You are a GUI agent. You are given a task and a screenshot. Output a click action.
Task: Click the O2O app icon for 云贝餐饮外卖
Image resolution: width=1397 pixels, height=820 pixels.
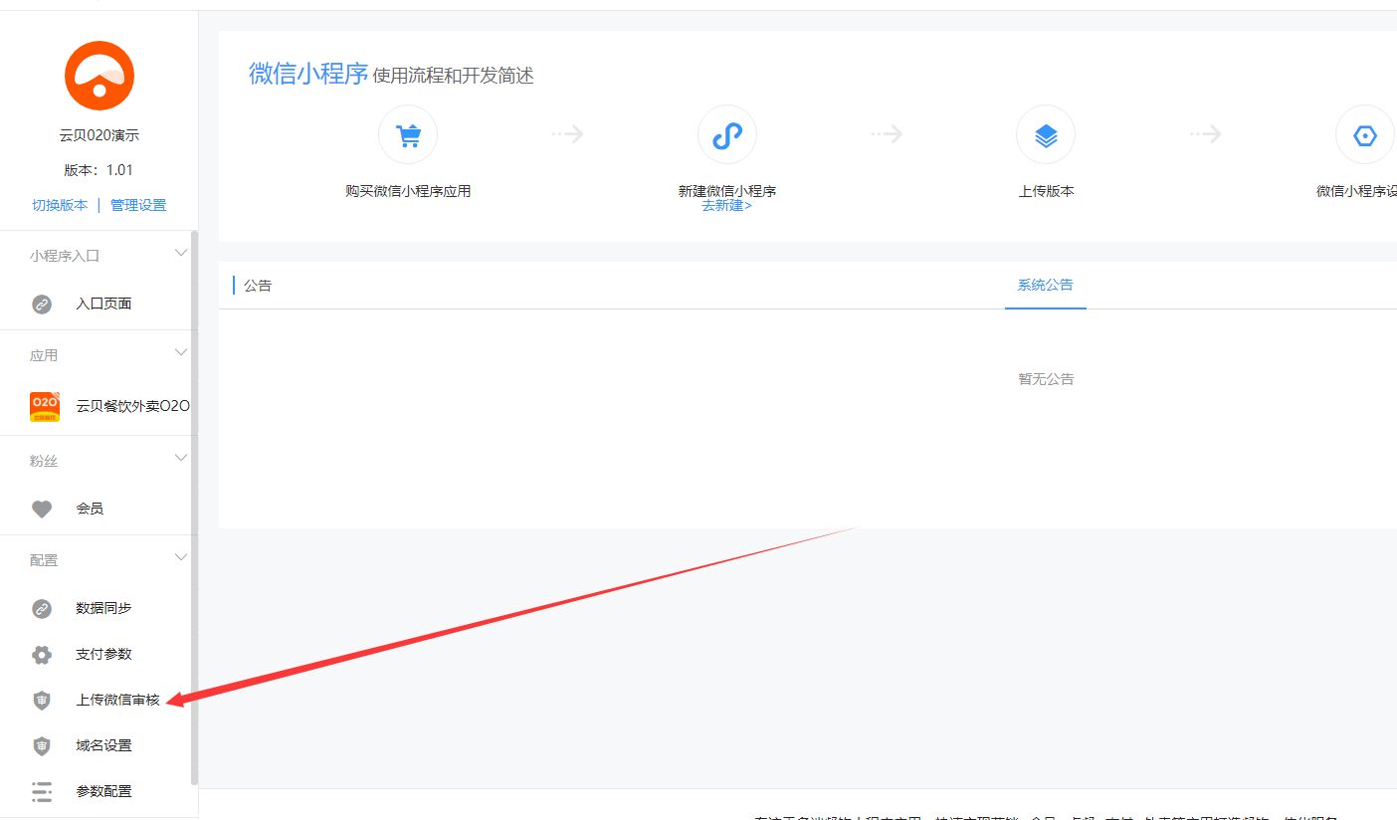45,406
